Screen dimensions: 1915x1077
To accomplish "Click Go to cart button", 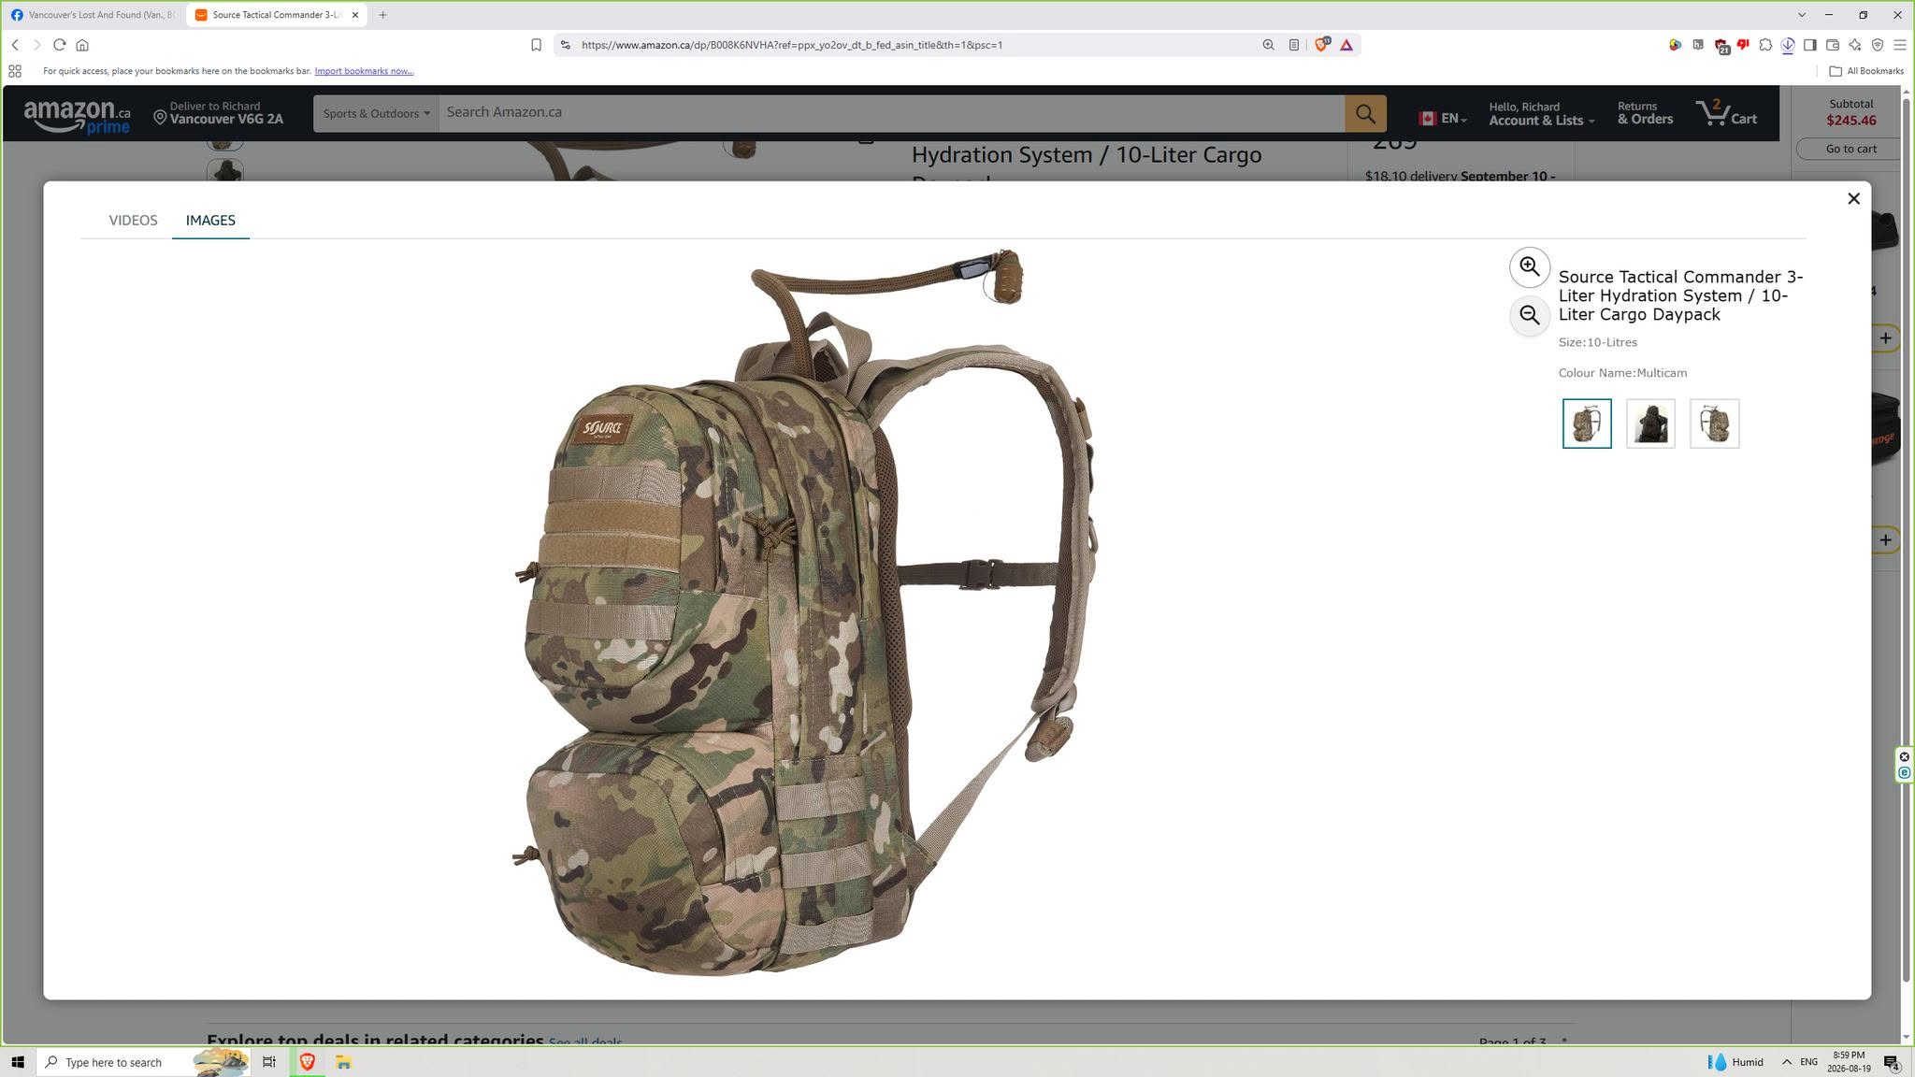I will (1850, 149).
